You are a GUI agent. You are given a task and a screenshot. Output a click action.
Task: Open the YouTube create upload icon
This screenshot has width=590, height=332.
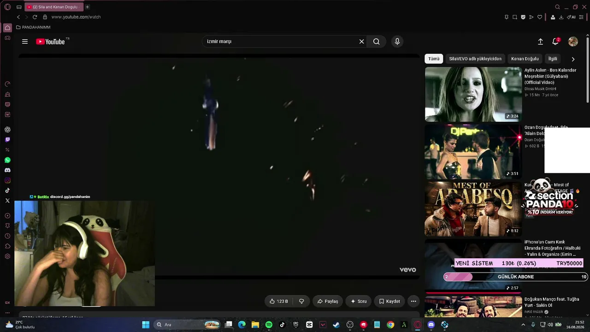point(540,41)
